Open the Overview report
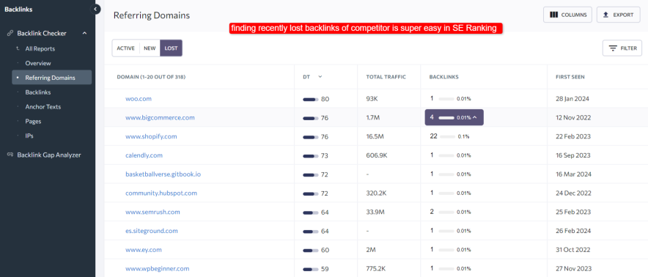The image size is (648, 277). 38,63
